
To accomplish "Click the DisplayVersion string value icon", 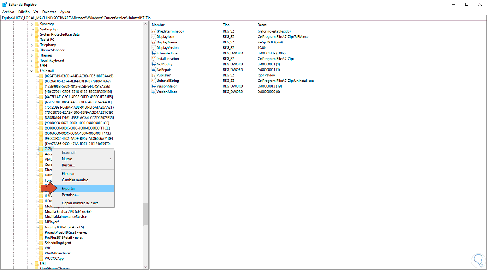I will 154,47.
